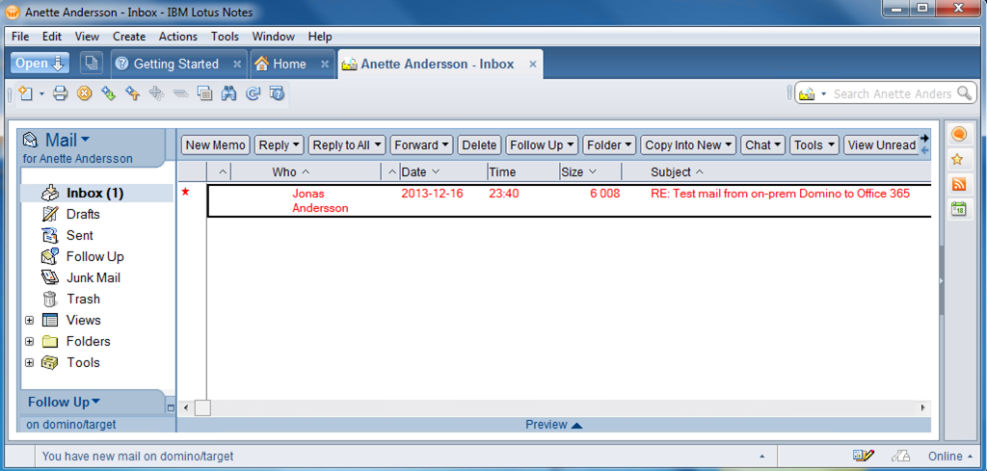Click the Open button

(x=40, y=63)
